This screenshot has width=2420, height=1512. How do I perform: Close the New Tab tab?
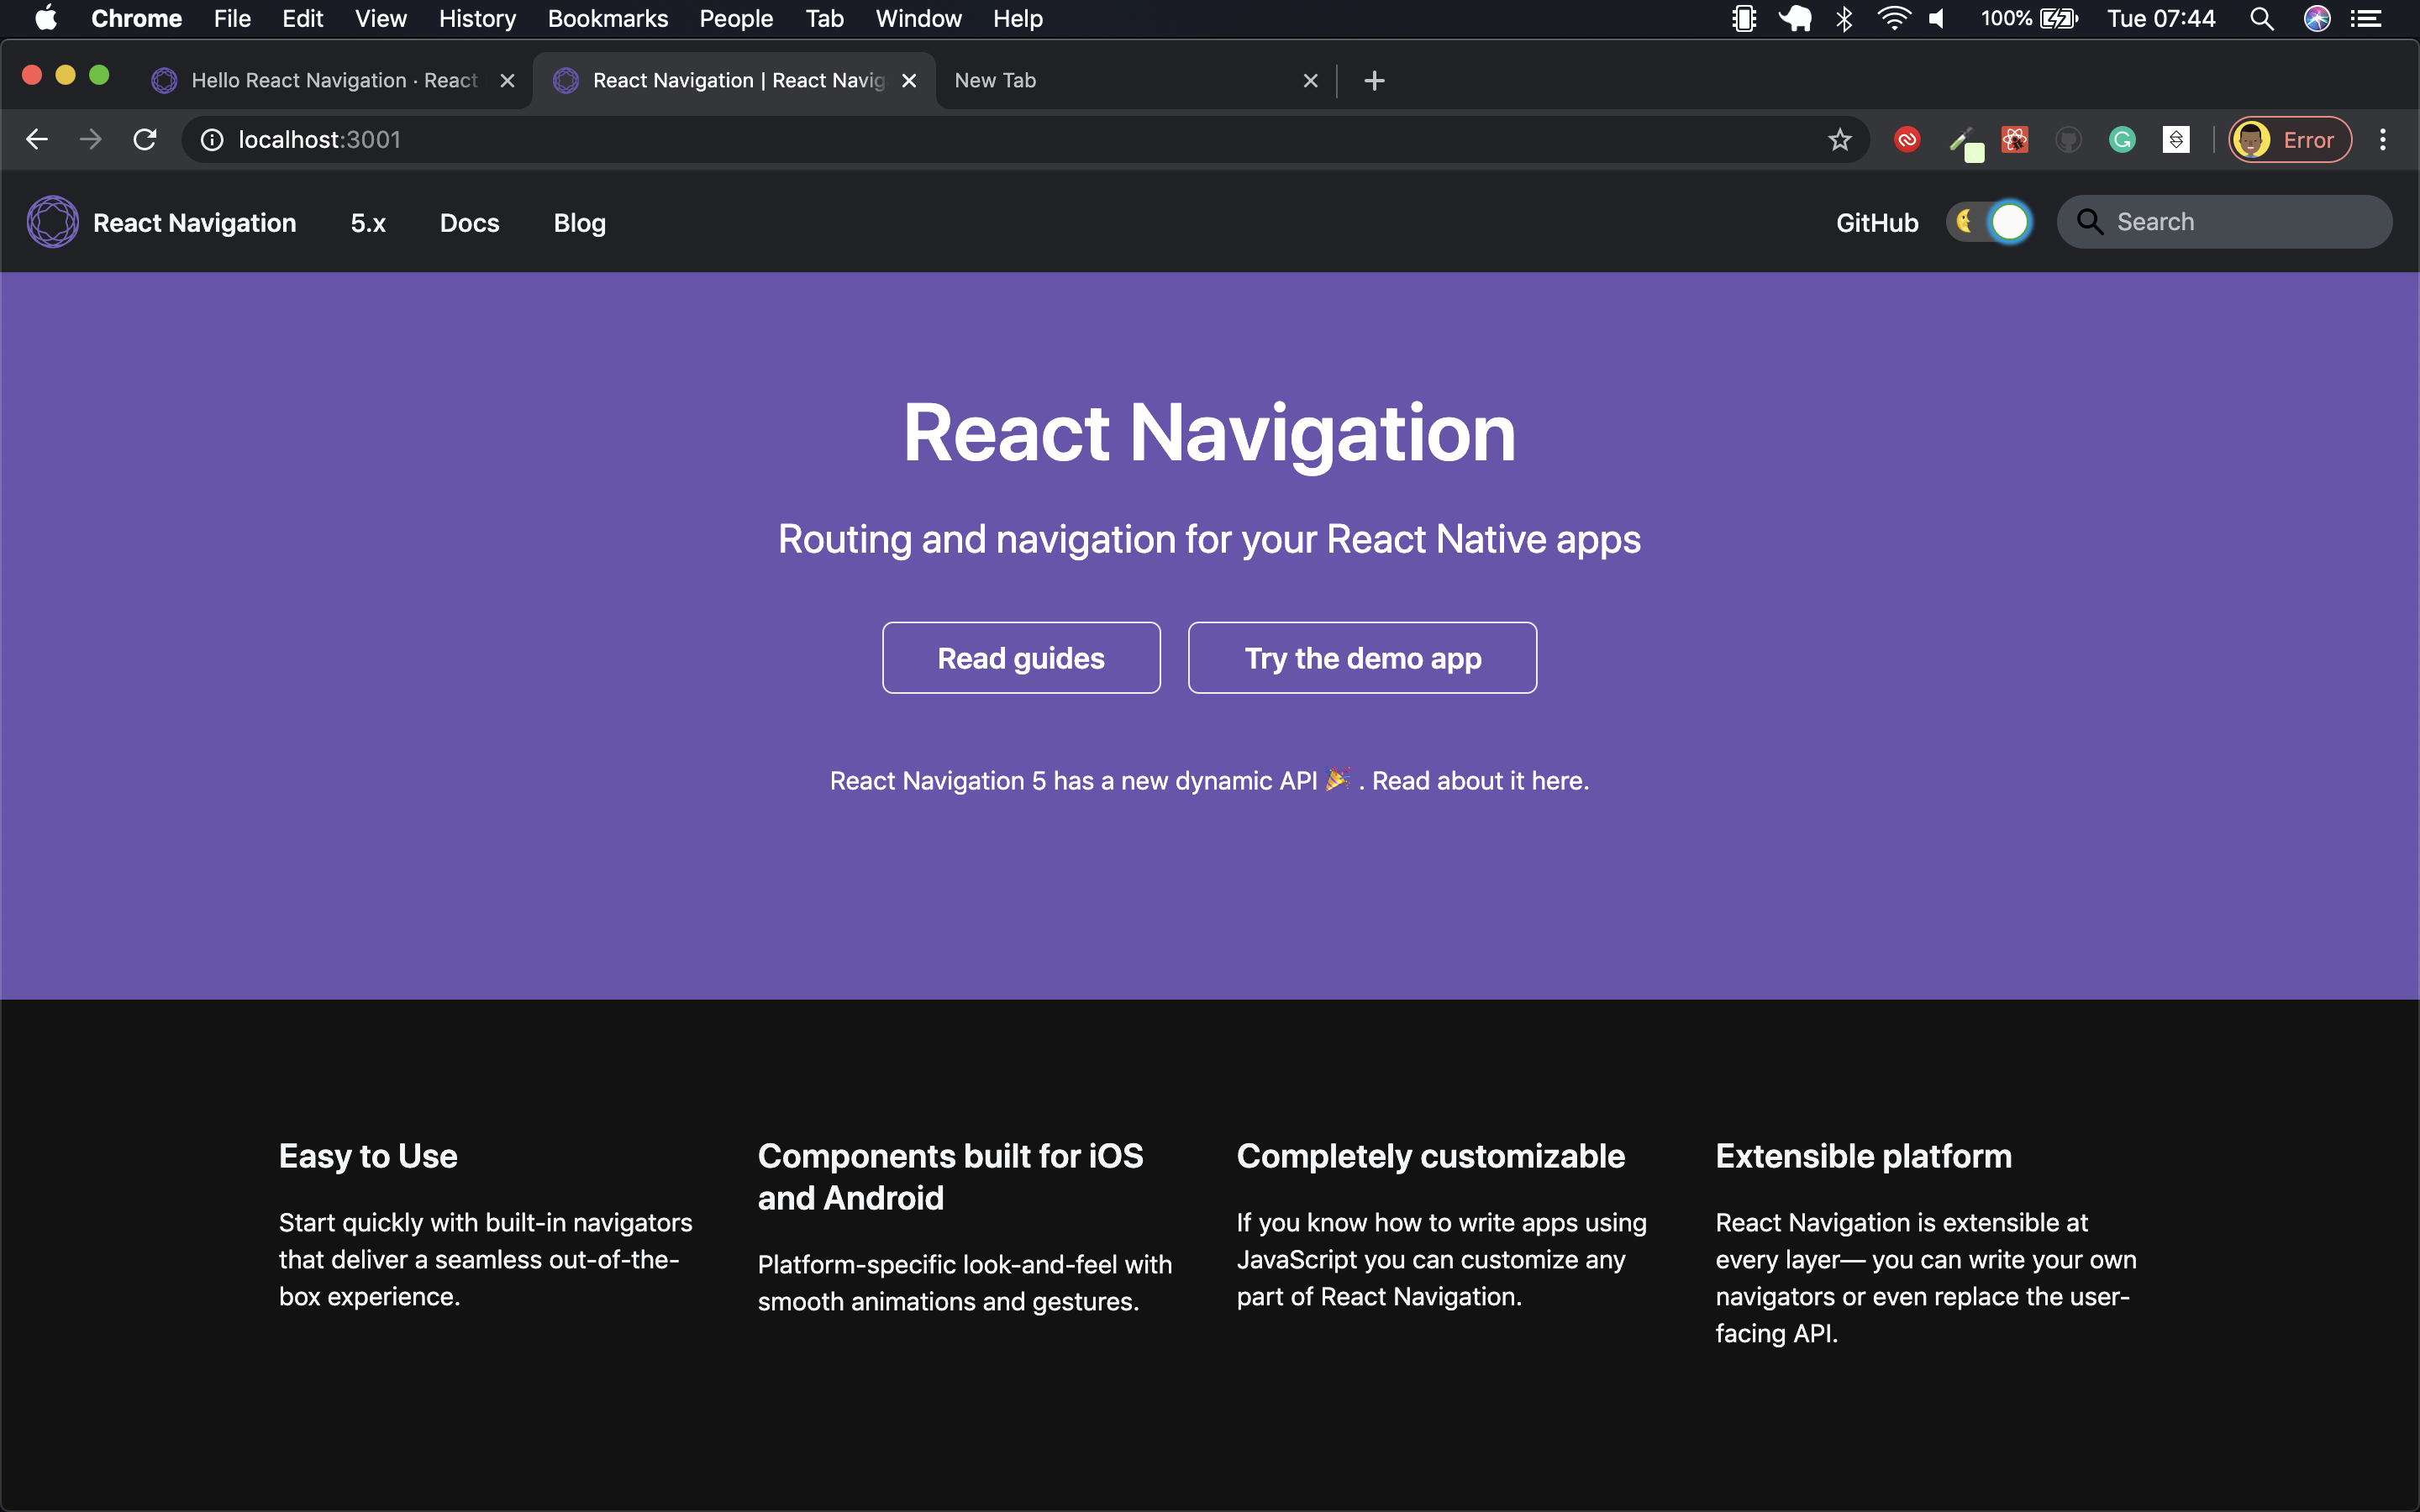1310,81
